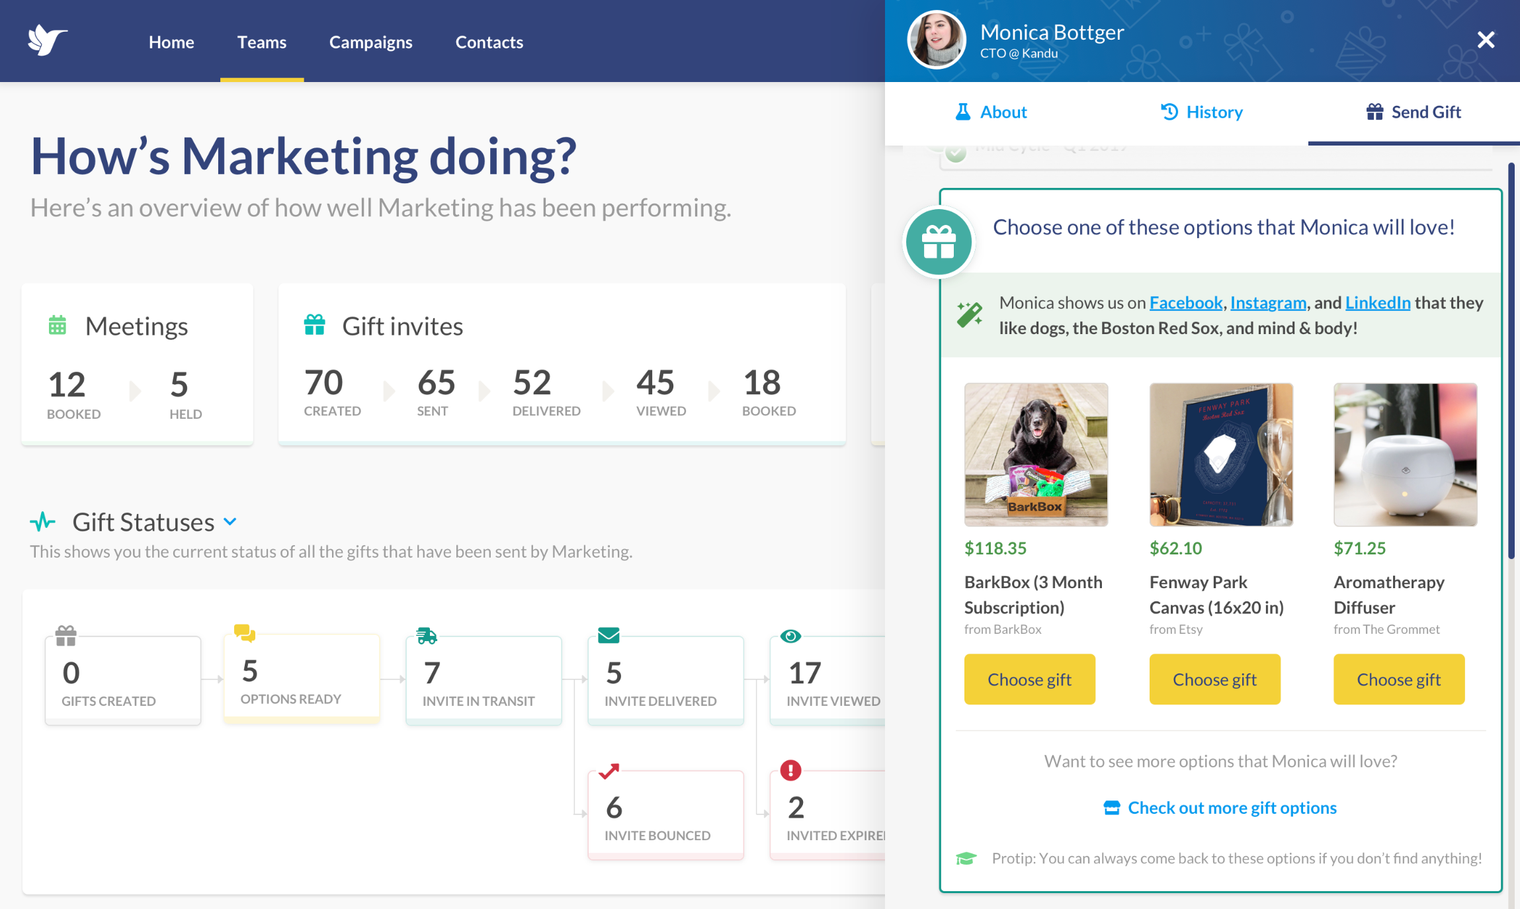Click the 'from Etsy' vendor text
Viewport: 1520px width, 909px height.
click(1176, 630)
